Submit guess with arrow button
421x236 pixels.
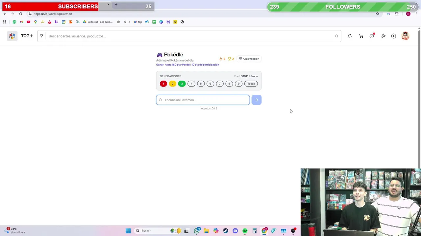point(256,100)
